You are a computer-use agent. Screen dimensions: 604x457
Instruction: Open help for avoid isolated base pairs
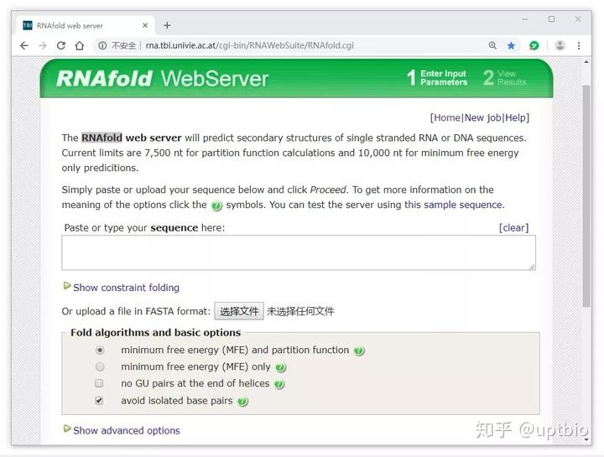click(x=242, y=401)
